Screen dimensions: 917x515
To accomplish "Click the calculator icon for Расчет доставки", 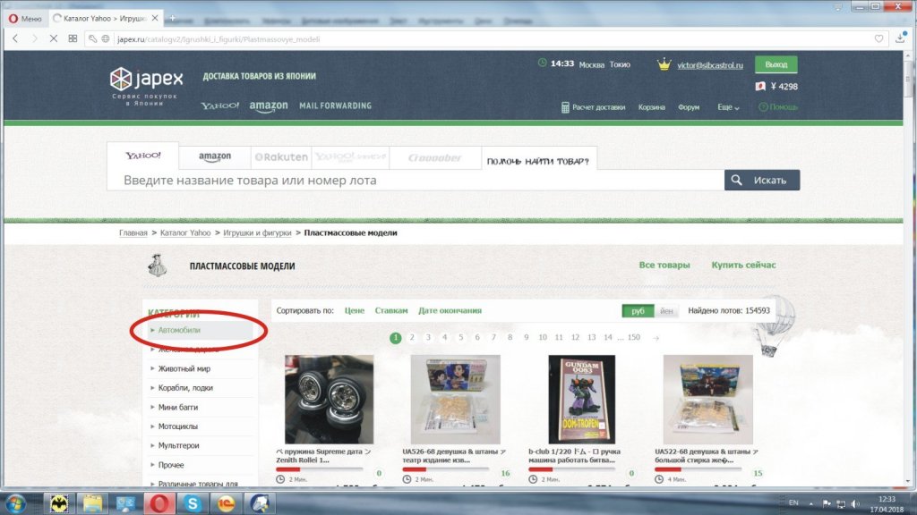I will pos(565,107).
